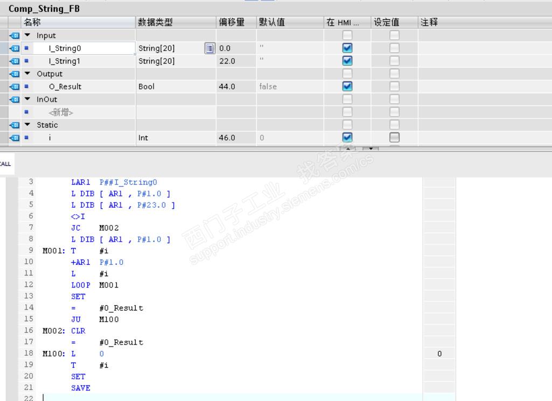Click the 偏移量 column header
The image size is (552, 401).
(x=236, y=22)
